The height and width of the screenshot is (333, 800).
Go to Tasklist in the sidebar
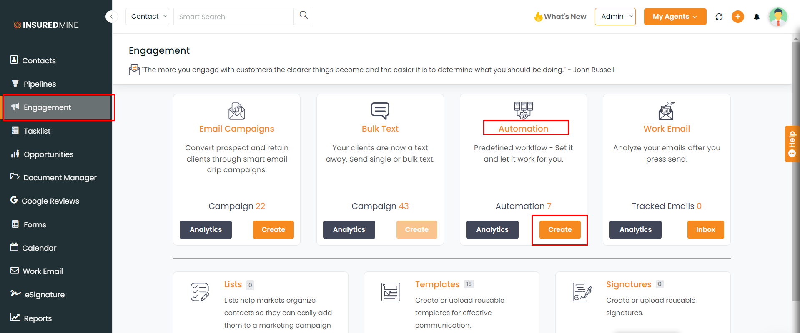tap(37, 131)
